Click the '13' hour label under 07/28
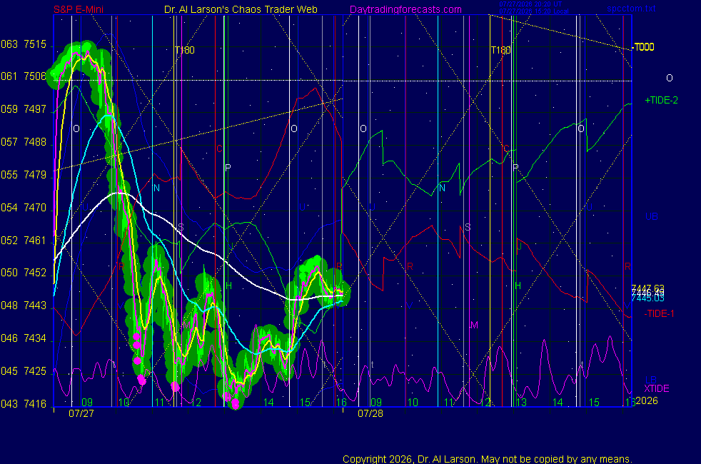Screen dimensions: 701x464 [521, 403]
